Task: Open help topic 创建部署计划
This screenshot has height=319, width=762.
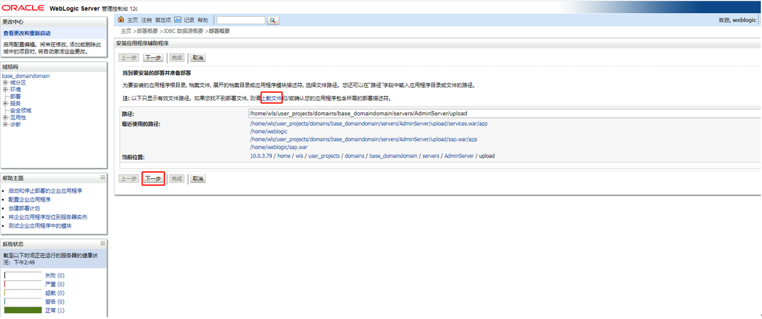Action: click(x=24, y=208)
